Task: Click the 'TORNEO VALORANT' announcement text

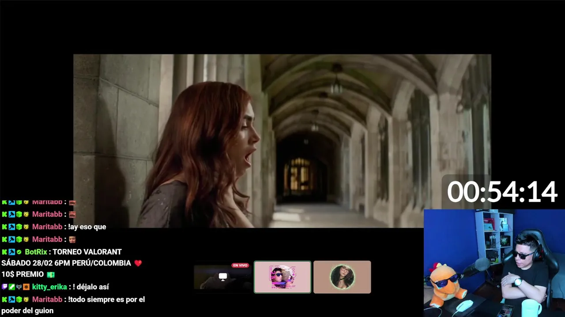Action: tap(87, 252)
